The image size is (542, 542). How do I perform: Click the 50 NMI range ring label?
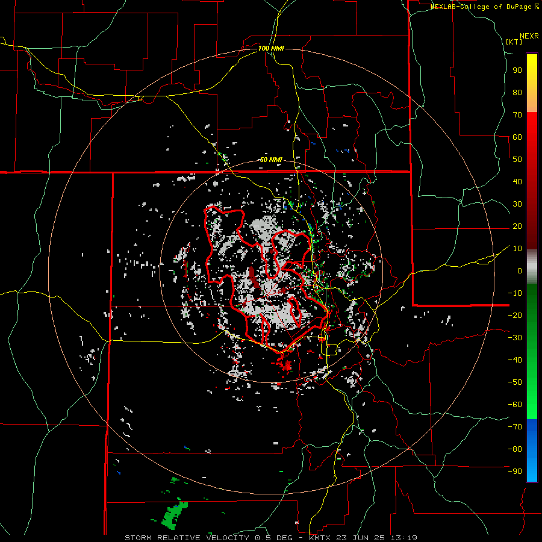click(x=271, y=160)
